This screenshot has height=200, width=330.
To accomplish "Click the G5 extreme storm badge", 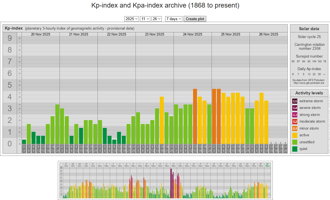I will click(295, 101).
